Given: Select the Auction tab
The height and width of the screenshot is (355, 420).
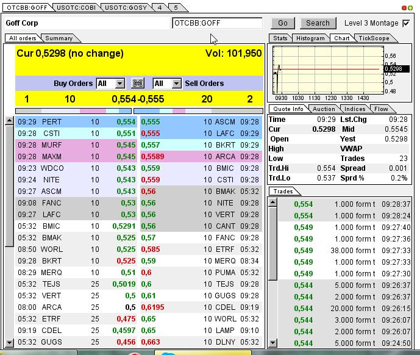Looking at the screenshot, I should [x=324, y=109].
